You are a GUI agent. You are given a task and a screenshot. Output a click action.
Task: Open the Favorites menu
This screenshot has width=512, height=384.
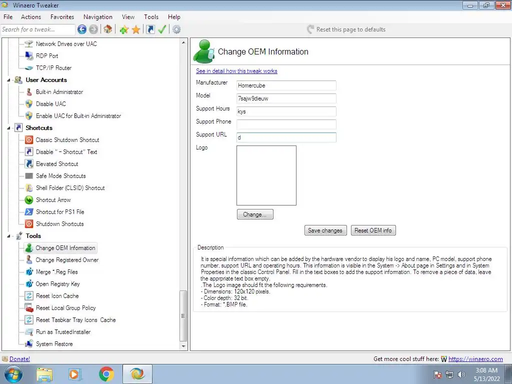coord(62,17)
